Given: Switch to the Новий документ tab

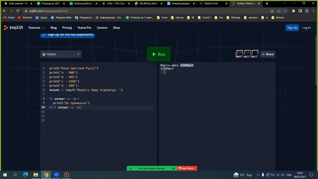Looking at the screenshot, I should click(x=180, y=3).
